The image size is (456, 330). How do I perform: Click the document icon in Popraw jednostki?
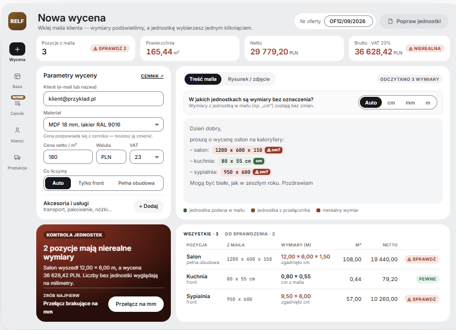tap(390, 21)
